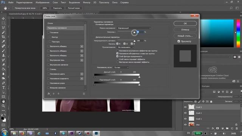Open the Изображение menu
This screenshot has height=136, width=242.
42,3
